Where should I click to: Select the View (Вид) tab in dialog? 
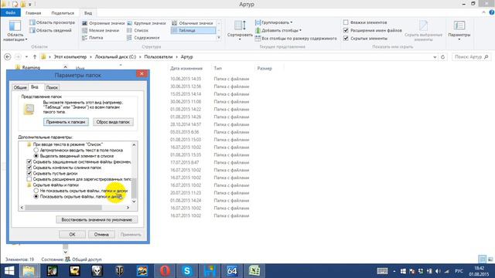35,86
